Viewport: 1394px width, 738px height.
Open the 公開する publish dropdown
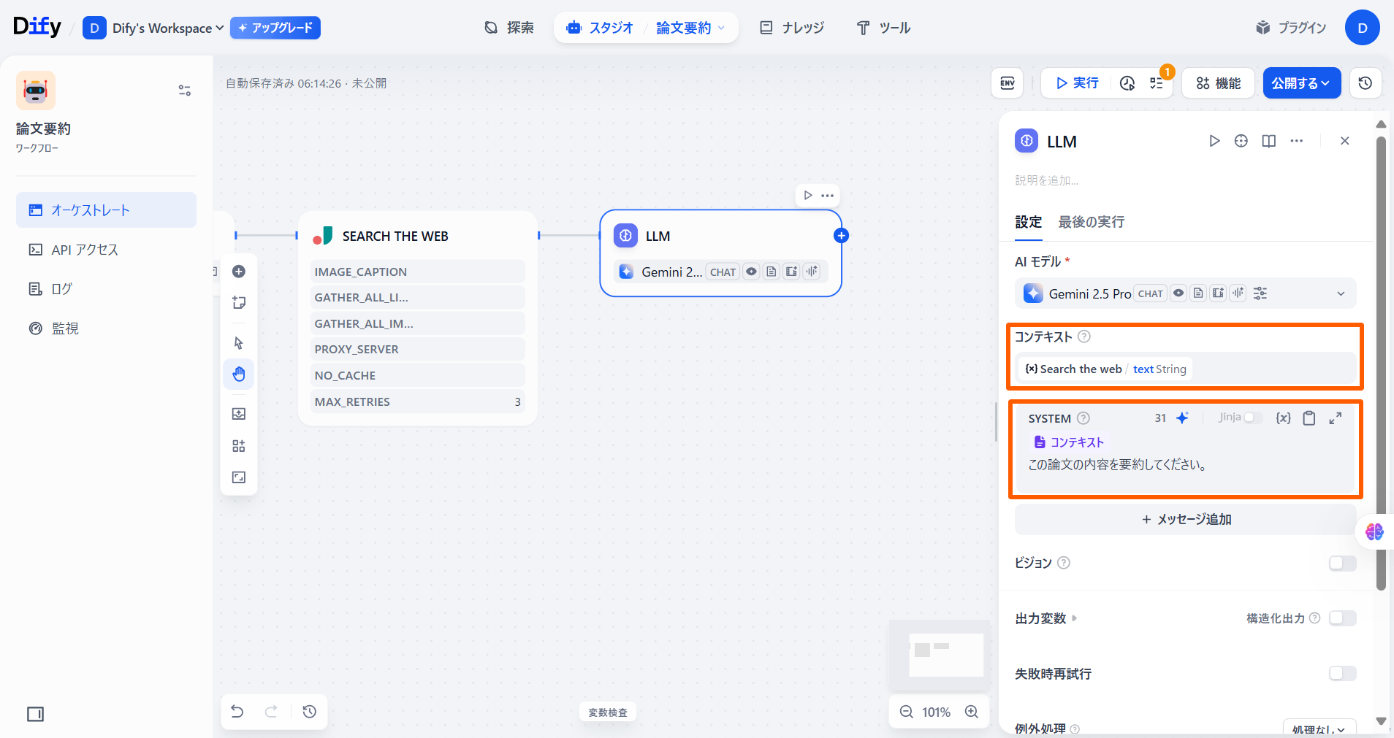[1301, 83]
